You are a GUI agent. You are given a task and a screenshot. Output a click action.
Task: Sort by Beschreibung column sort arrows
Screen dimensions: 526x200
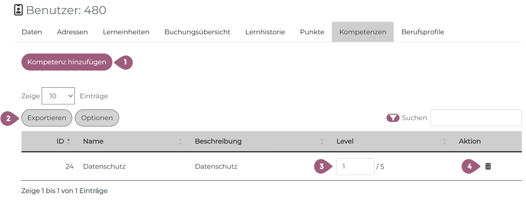[x=322, y=141]
